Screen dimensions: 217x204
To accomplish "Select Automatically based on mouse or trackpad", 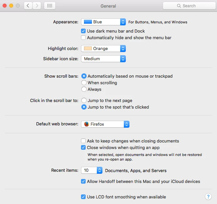I will (x=84, y=76).
